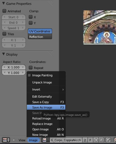The width and height of the screenshot is (116, 144).
Task: Click the collapse header minus icon
Action: pos(14,140)
